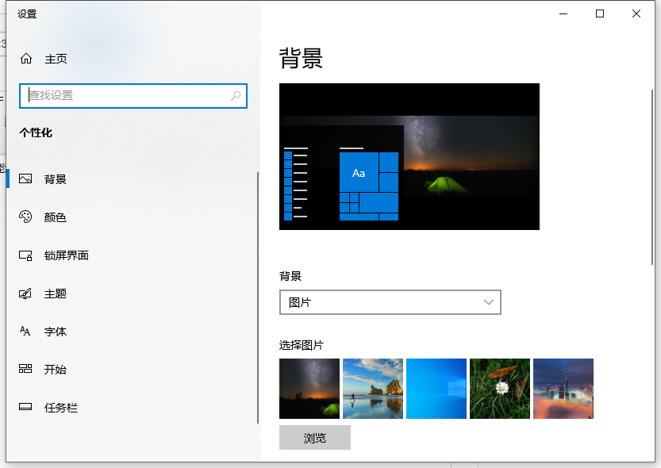Choose the green tent night-sky wallpaper thumbnail
Image resolution: width=661 pixels, height=468 pixels.
tap(309, 388)
